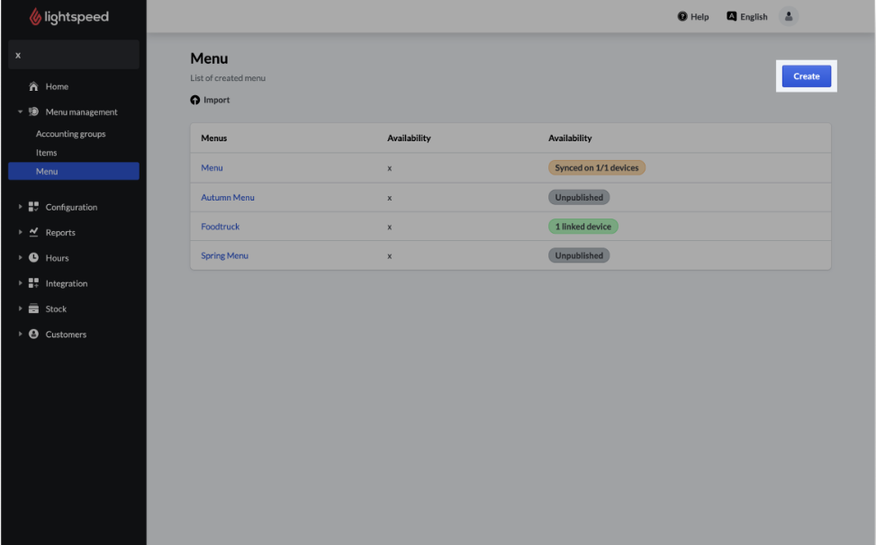Expand the Integration section arrow

pyautogui.click(x=20, y=283)
